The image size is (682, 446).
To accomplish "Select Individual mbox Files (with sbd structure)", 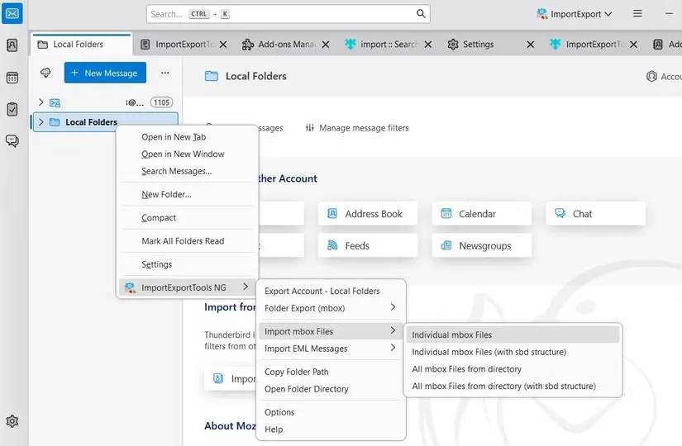I will [513, 352].
